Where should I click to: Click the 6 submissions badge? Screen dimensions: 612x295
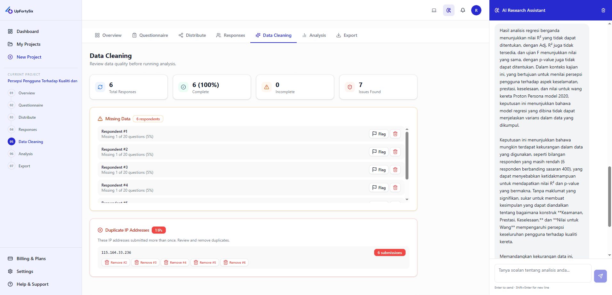390,253
